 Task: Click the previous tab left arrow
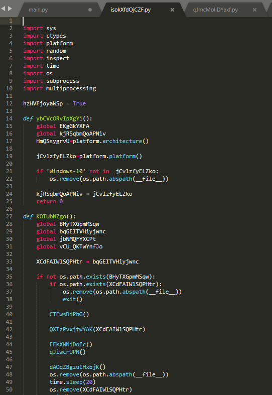tap(3, 9)
